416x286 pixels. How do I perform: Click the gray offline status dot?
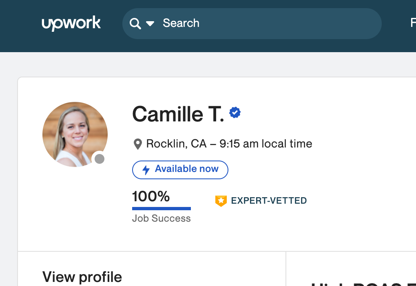pos(100,159)
